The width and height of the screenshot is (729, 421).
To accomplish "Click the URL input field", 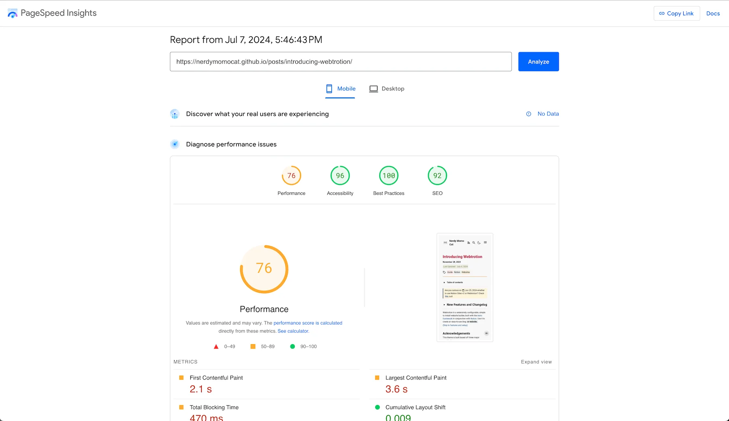I will (x=341, y=62).
